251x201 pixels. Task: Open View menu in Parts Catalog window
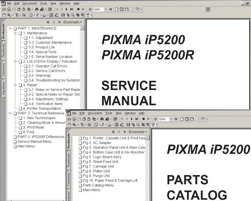[118, 113]
